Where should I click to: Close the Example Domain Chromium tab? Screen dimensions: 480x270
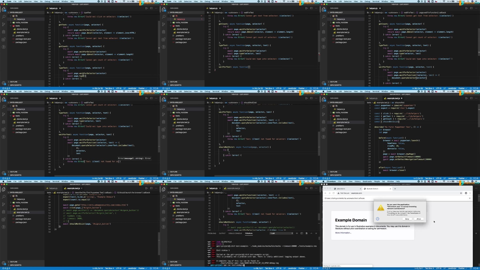tap(390, 189)
